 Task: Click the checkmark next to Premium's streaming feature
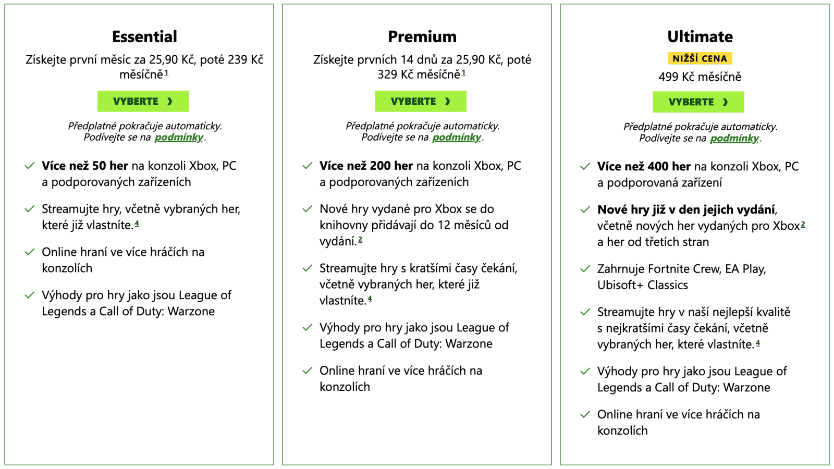[306, 268]
